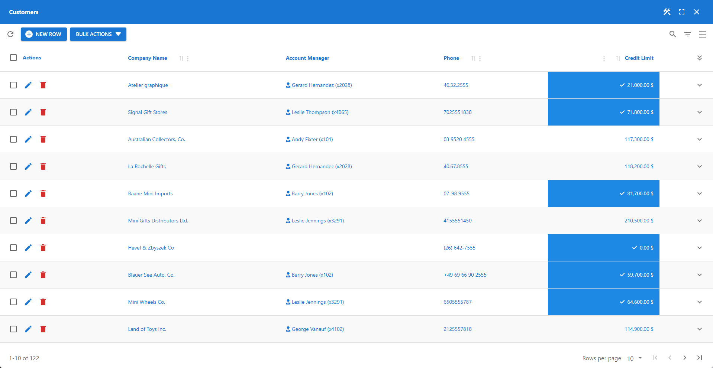Viewport: 713px width, 368px height.
Task: Open account manager Leslie Jennings (x3291)
Action: [x=317, y=221]
